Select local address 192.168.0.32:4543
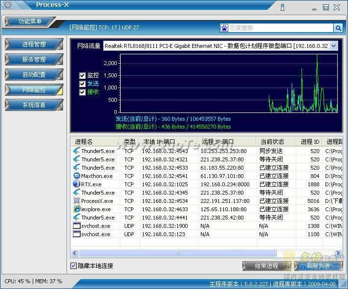Screen dimensions: 348x289 click(165, 151)
